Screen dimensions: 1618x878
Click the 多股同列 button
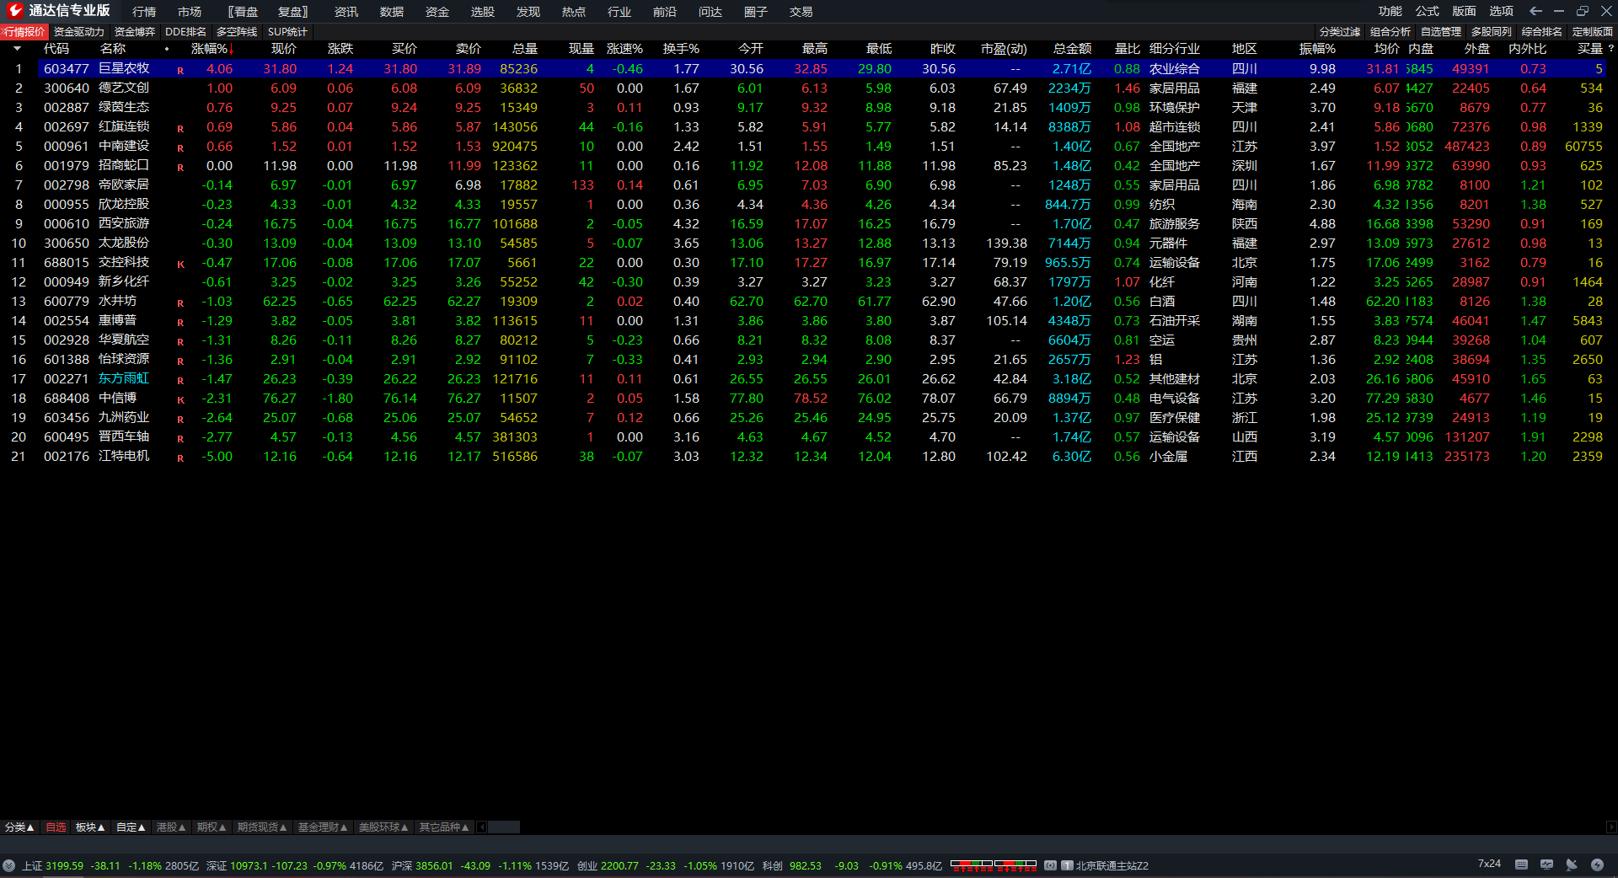pyautogui.click(x=1492, y=32)
